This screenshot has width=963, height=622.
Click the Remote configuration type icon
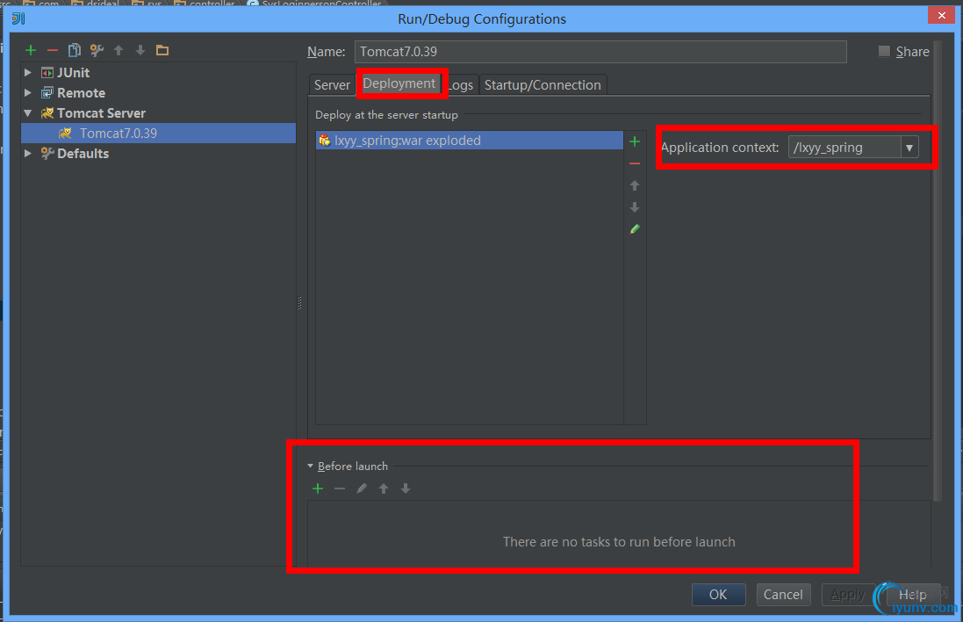[x=47, y=93]
